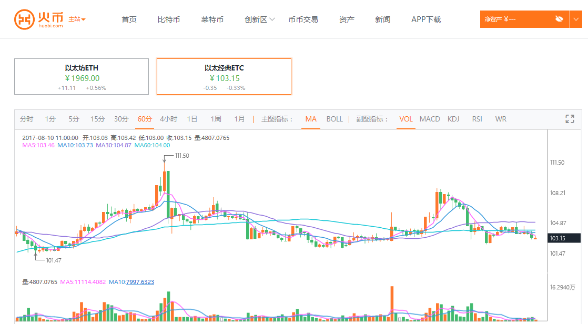
Task: Switch chart to 15分 interval
Action: (97, 119)
